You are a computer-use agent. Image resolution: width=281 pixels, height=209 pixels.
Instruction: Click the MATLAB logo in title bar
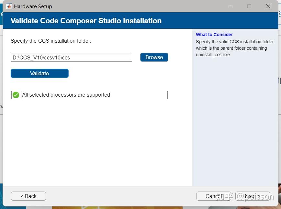point(9,6)
